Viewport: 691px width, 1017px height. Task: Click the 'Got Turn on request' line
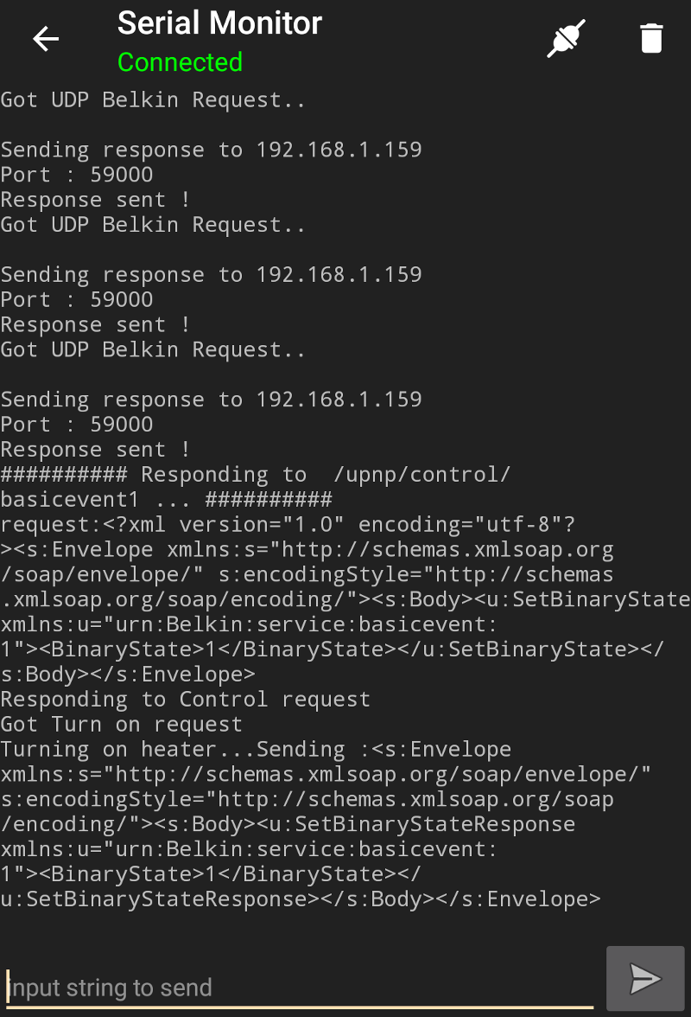click(121, 725)
